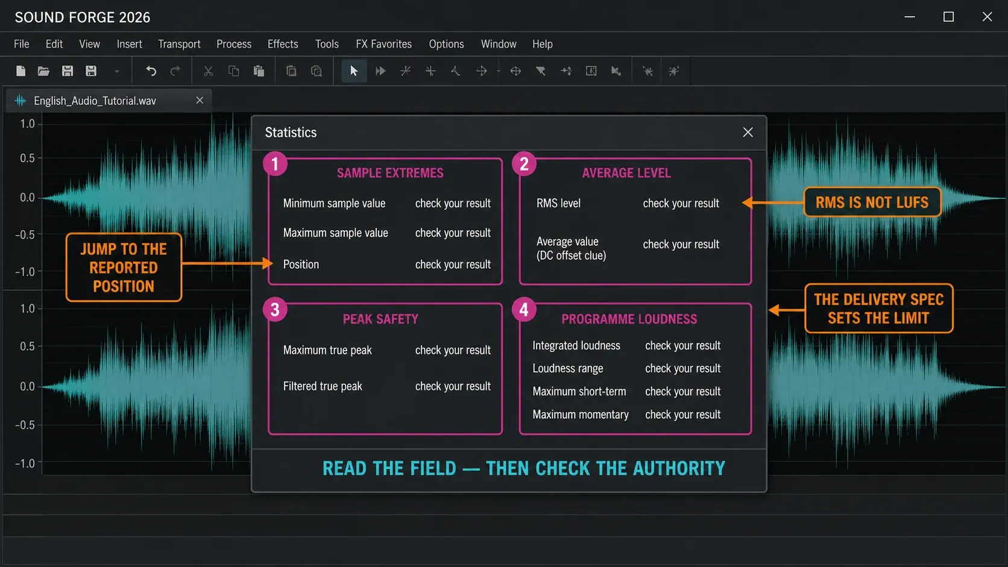Screen dimensions: 1008x567
Task: Click the Statistics dialog title
Action: tap(291, 133)
